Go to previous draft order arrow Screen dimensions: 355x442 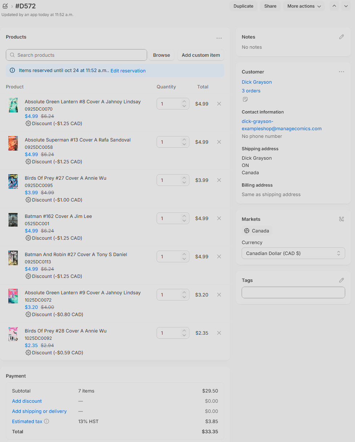click(x=334, y=6)
